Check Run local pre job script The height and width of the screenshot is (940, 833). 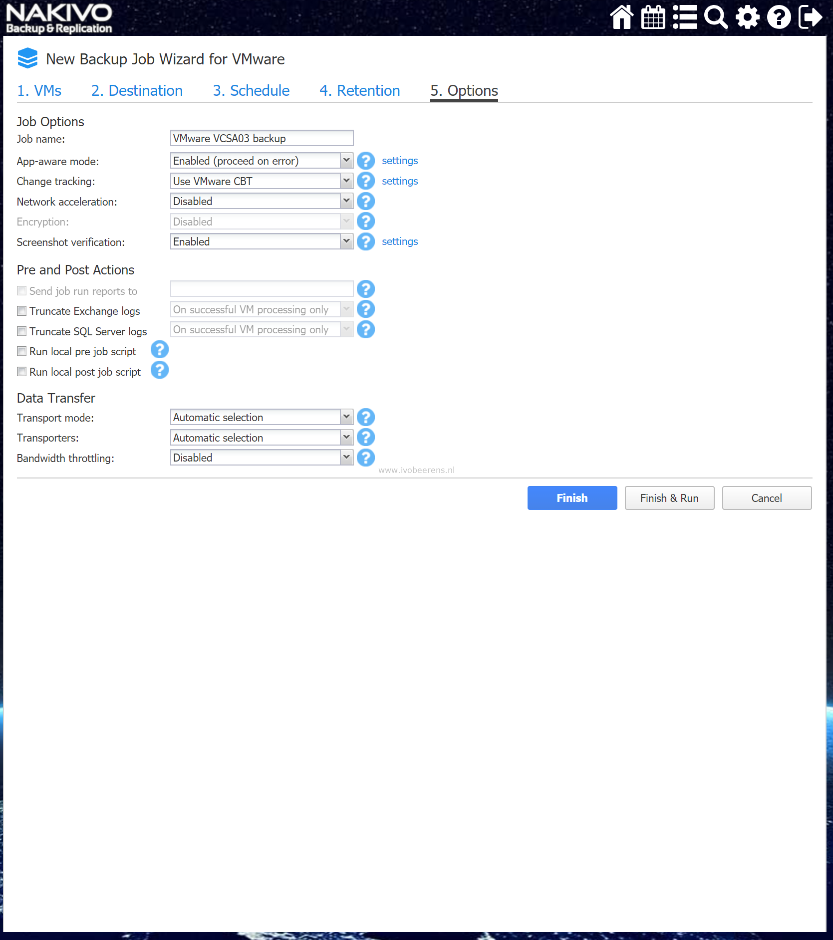pyautogui.click(x=22, y=351)
